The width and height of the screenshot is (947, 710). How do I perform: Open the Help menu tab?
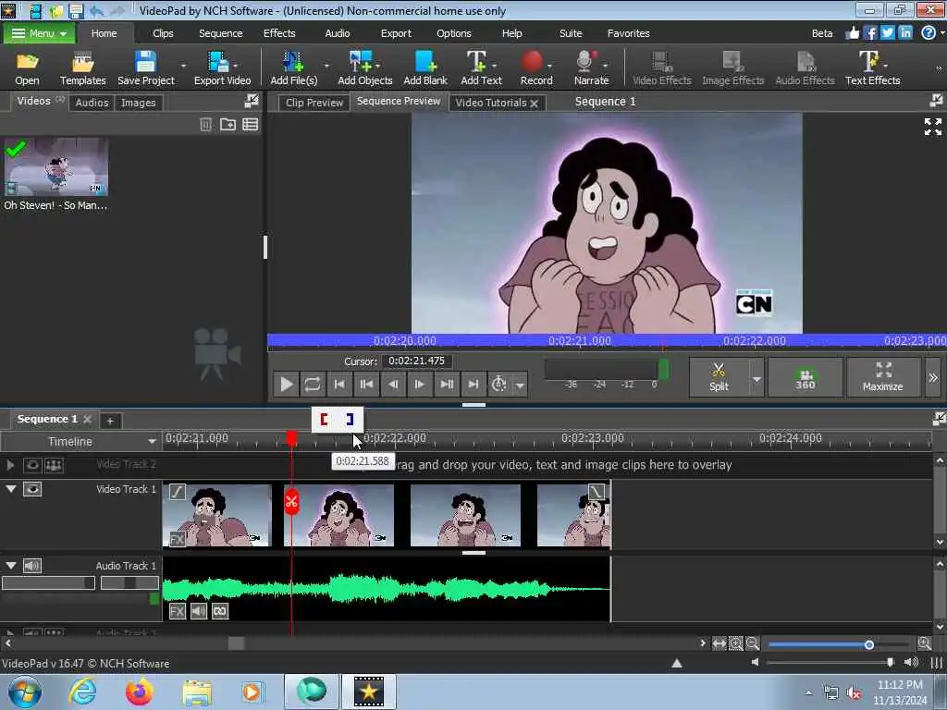point(511,33)
